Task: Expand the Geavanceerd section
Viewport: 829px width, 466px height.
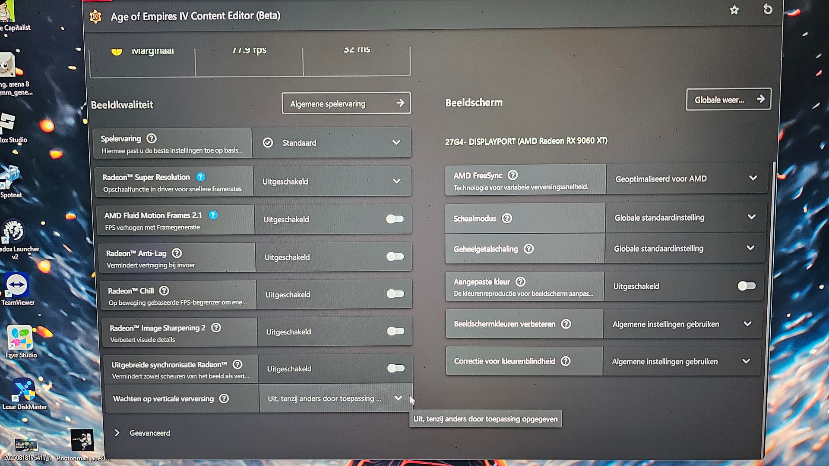Action: click(143, 433)
